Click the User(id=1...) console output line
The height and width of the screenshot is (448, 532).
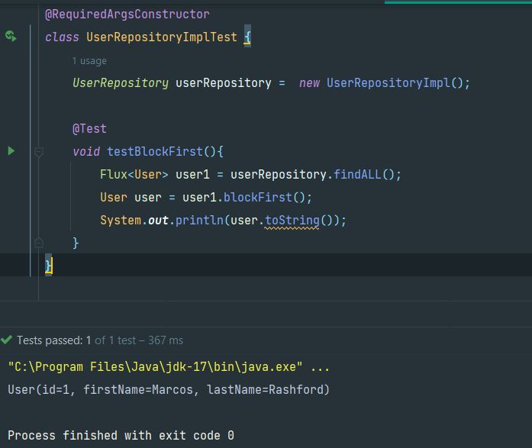(169, 390)
